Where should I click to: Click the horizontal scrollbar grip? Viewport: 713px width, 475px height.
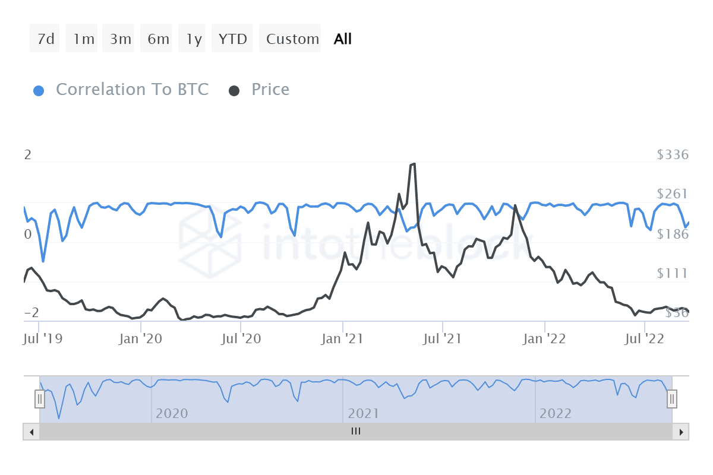click(356, 432)
